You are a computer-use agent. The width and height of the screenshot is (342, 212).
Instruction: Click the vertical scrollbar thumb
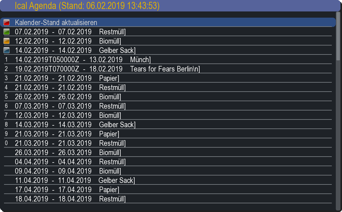pyautogui.click(x=338, y=36)
